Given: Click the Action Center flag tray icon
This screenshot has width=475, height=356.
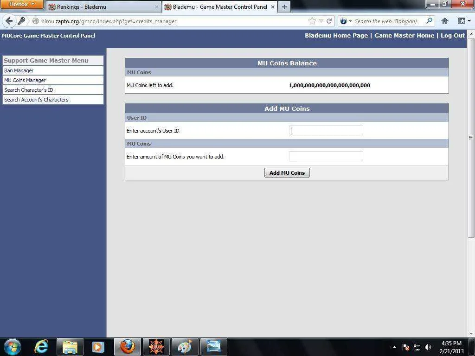Looking at the screenshot, I should pos(406,347).
